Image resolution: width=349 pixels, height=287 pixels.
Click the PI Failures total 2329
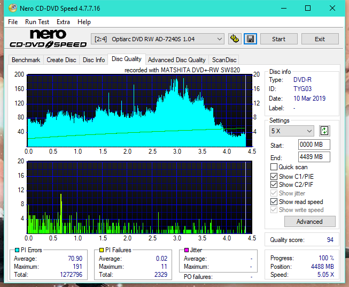[x=161, y=275]
